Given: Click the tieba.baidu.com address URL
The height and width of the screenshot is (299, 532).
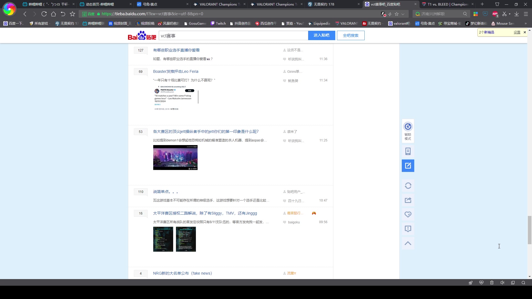Looking at the screenshot, I should (152, 14).
